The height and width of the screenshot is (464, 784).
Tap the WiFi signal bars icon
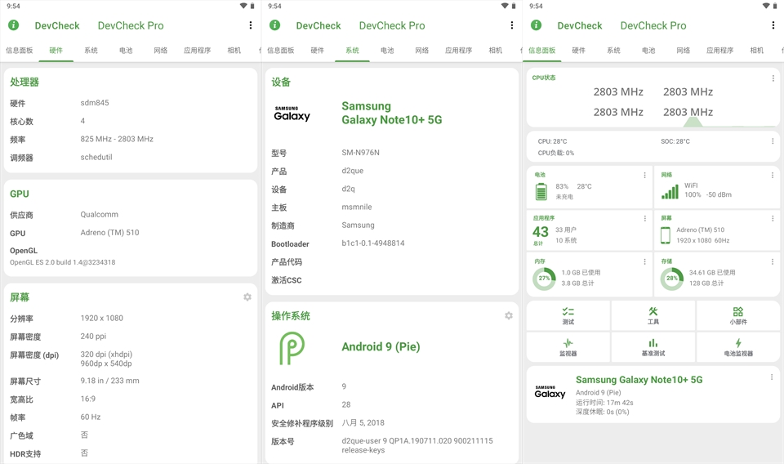(x=670, y=191)
